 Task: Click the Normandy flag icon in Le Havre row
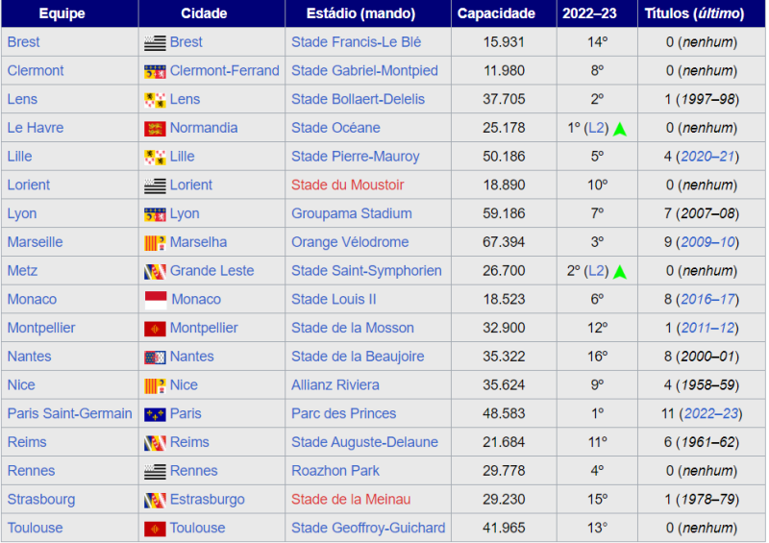click(x=155, y=128)
